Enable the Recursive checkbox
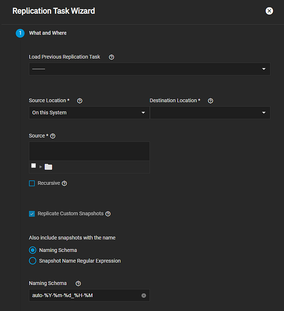Image resolution: width=284 pixels, height=311 pixels. 32,184
